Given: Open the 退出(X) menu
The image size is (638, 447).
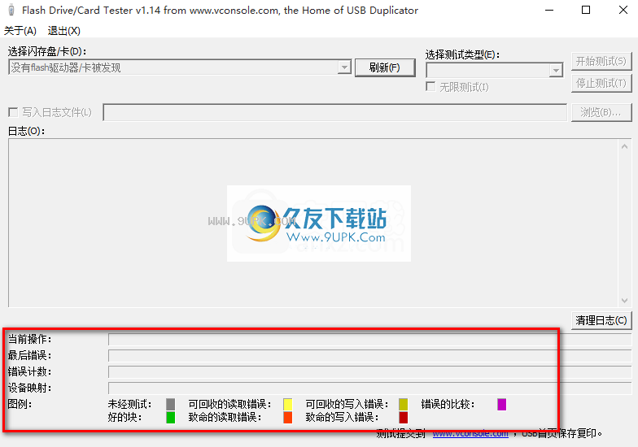Looking at the screenshot, I should [x=63, y=31].
